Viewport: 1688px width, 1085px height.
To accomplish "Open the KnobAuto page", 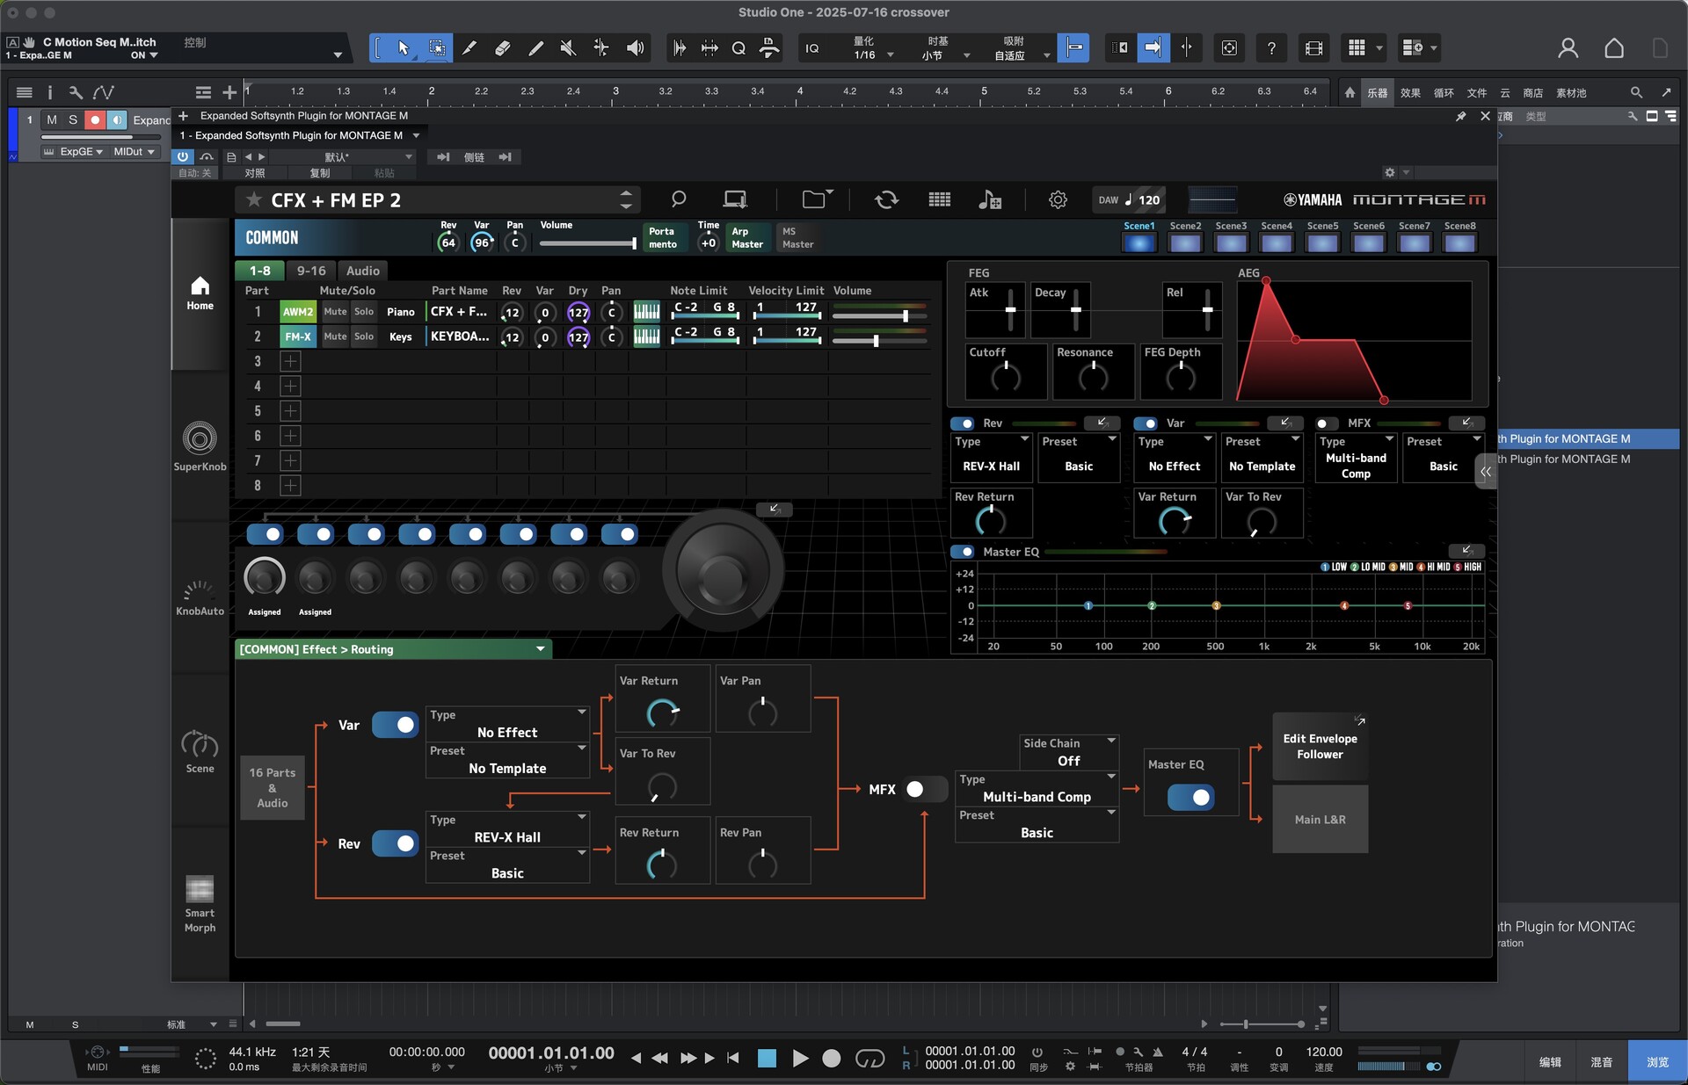I will pos(200,597).
